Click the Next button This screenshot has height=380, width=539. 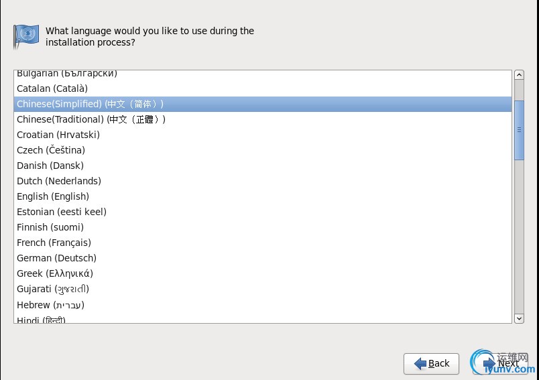tap(503, 363)
